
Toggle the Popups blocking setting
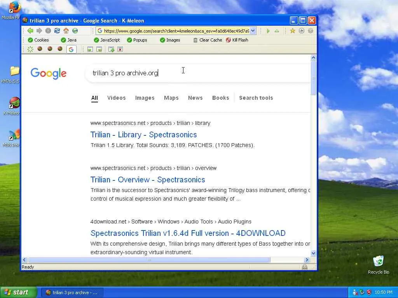pos(137,40)
